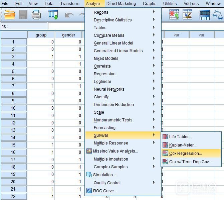This screenshot has height=200, width=224.
Task: Click the balance scale Weight Cases icon
Action: pos(218,15)
